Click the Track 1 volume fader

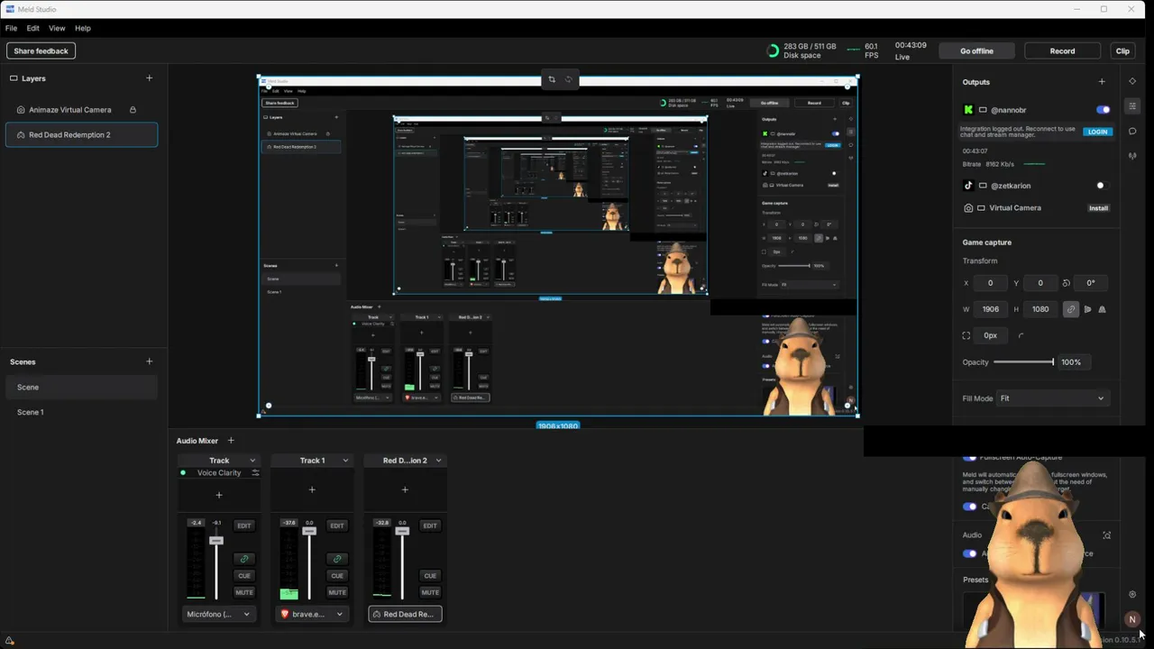point(309,531)
